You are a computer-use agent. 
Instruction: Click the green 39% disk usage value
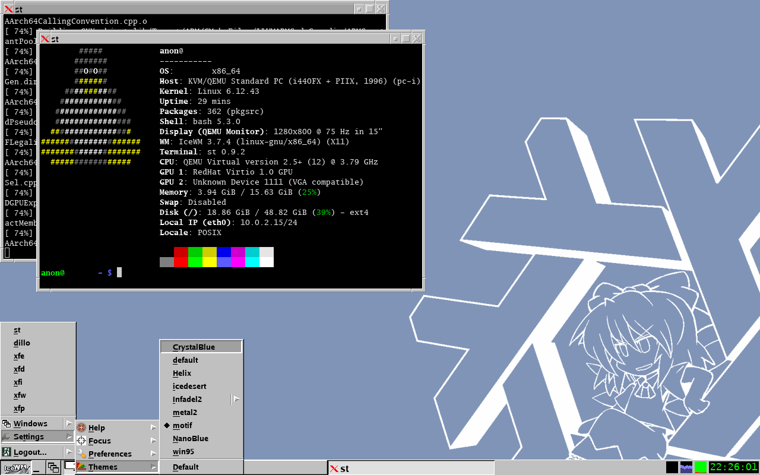(x=324, y=213)
